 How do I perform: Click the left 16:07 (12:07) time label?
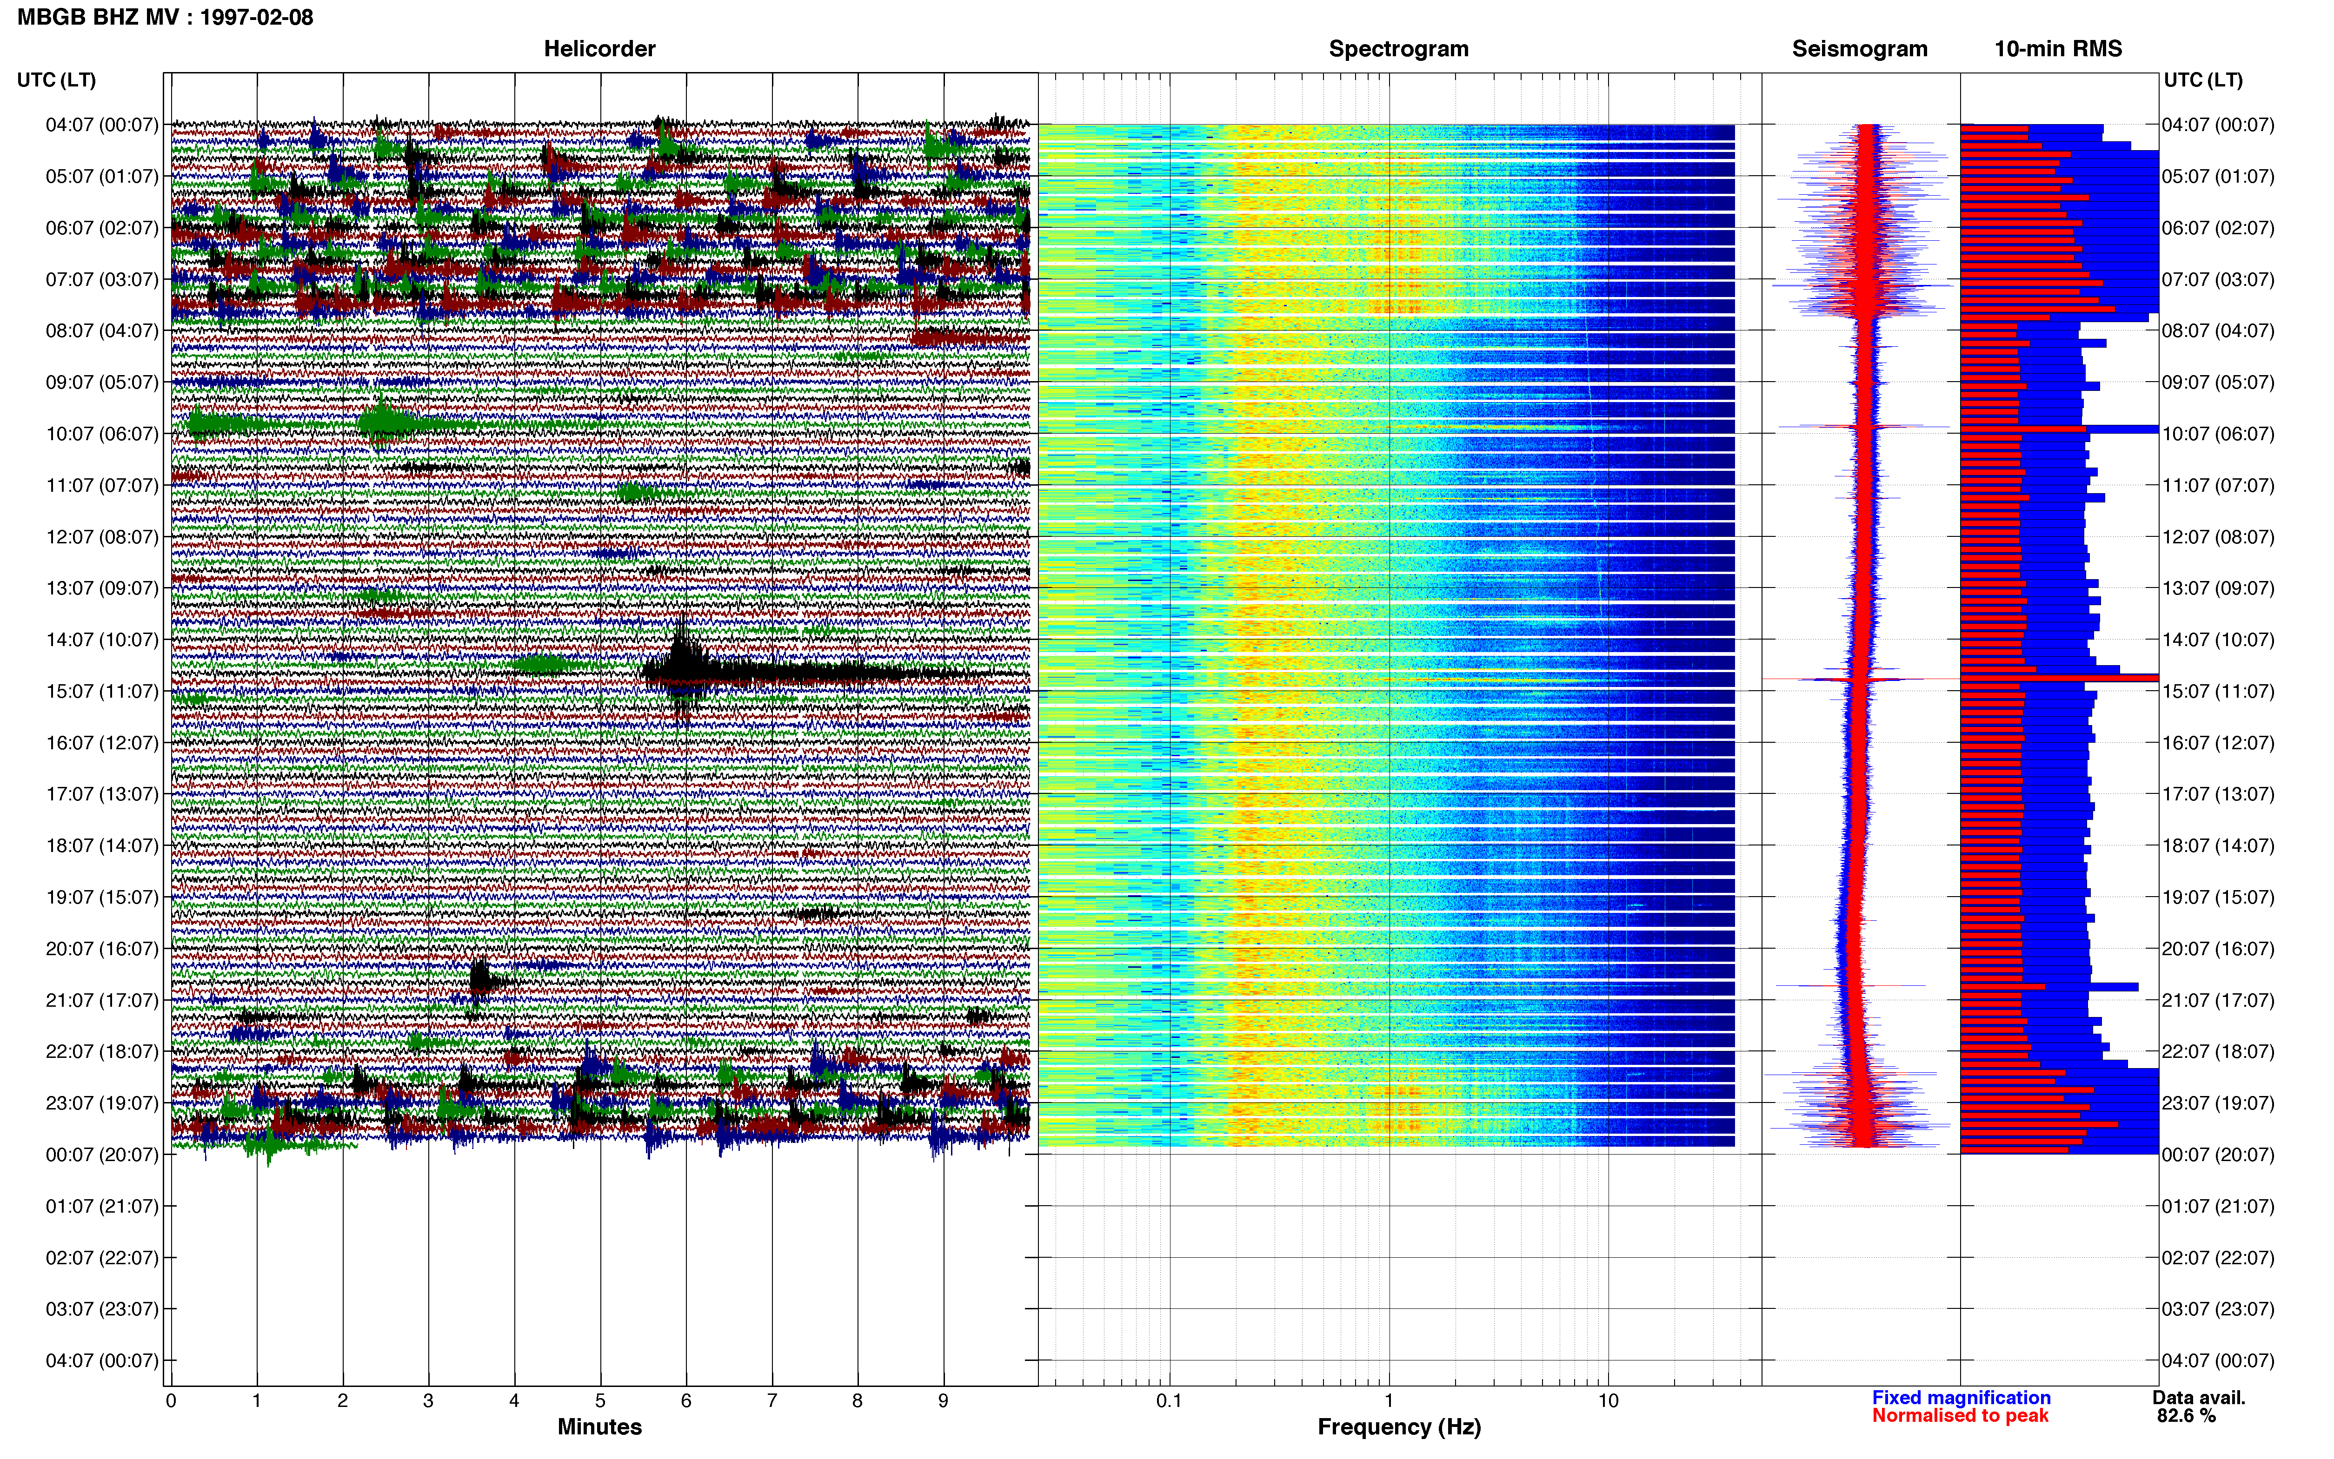101,743
